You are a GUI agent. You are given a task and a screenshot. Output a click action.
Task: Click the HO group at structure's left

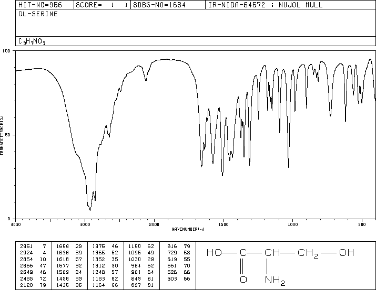[x=214, y=253]
